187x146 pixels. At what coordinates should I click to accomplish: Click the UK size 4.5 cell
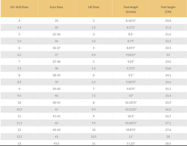93,55
